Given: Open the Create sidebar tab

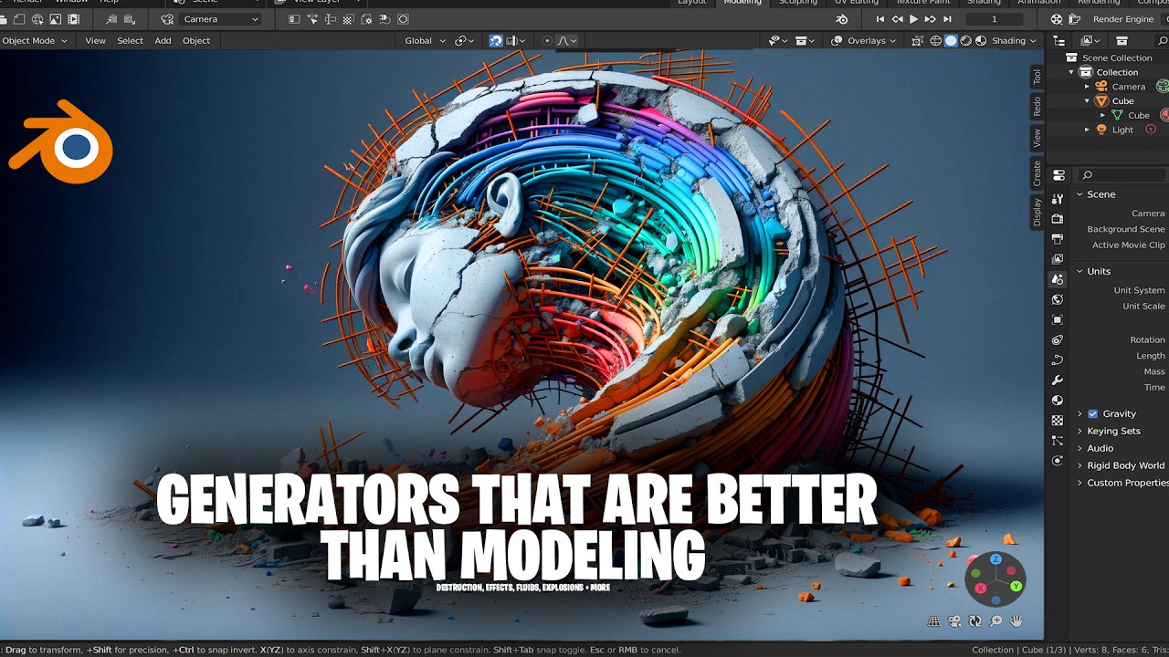Looking at the screenshot, I should 1037,173.
